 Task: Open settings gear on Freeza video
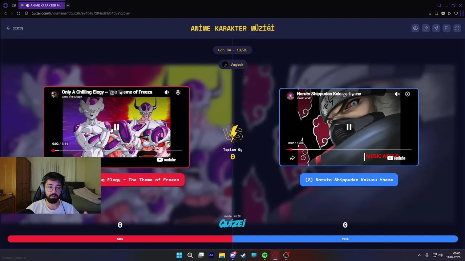pos(178,92)
